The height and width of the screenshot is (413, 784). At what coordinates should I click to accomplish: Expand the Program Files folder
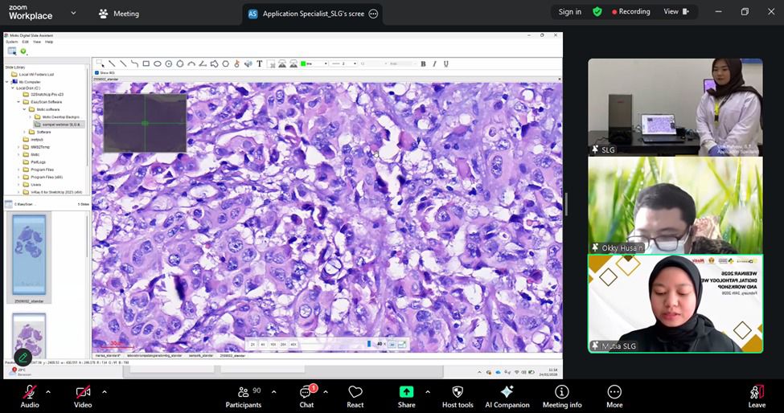click(18, 170)
